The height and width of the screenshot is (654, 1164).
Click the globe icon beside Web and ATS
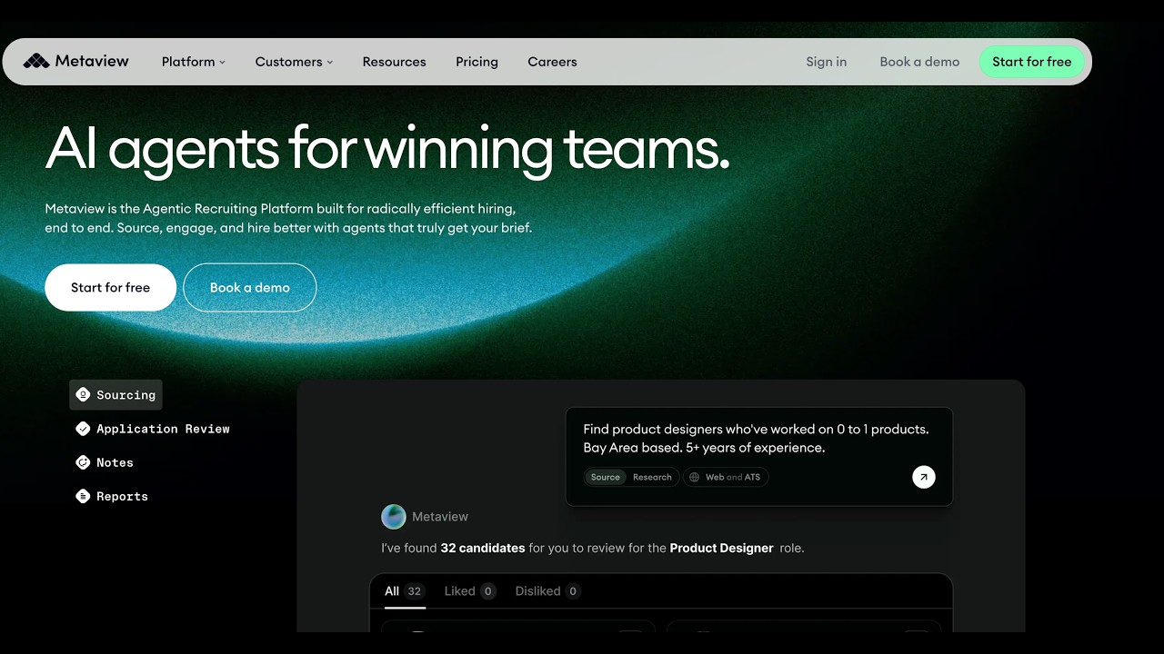coord(695,477)
